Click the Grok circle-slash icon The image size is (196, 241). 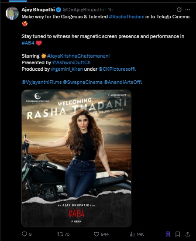point(179,10)
